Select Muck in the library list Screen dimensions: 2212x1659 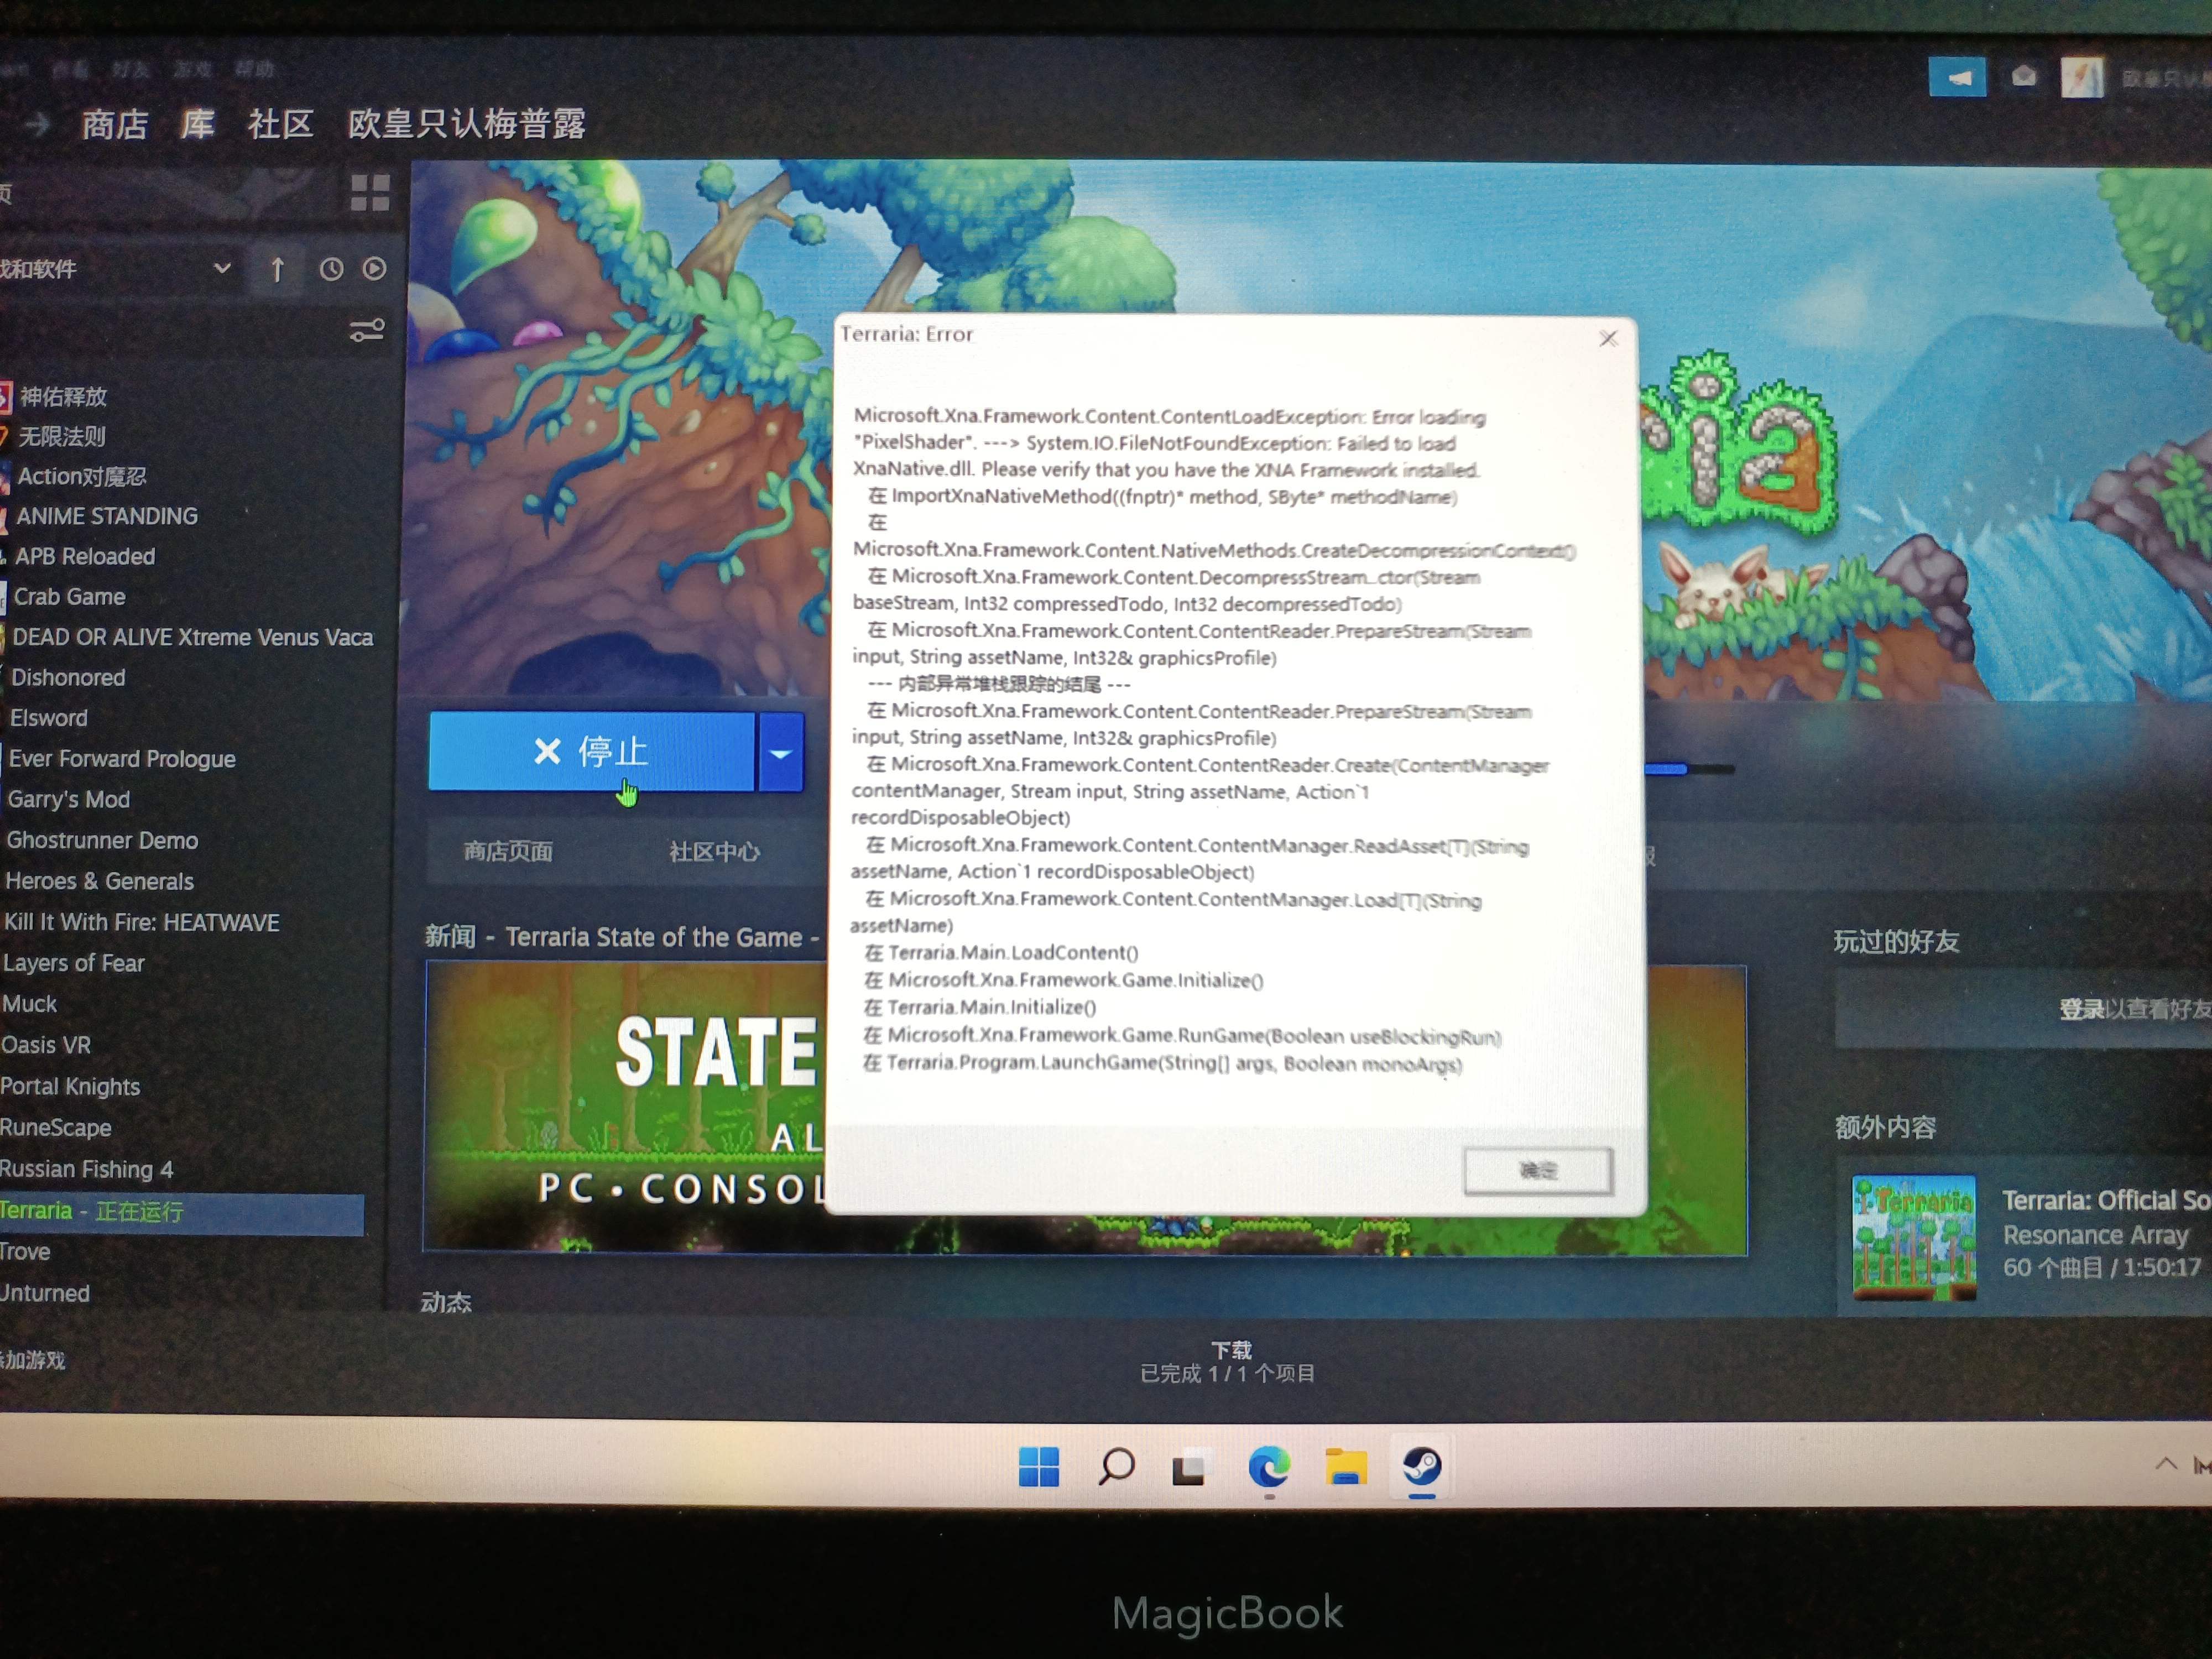pos(29,1004)
